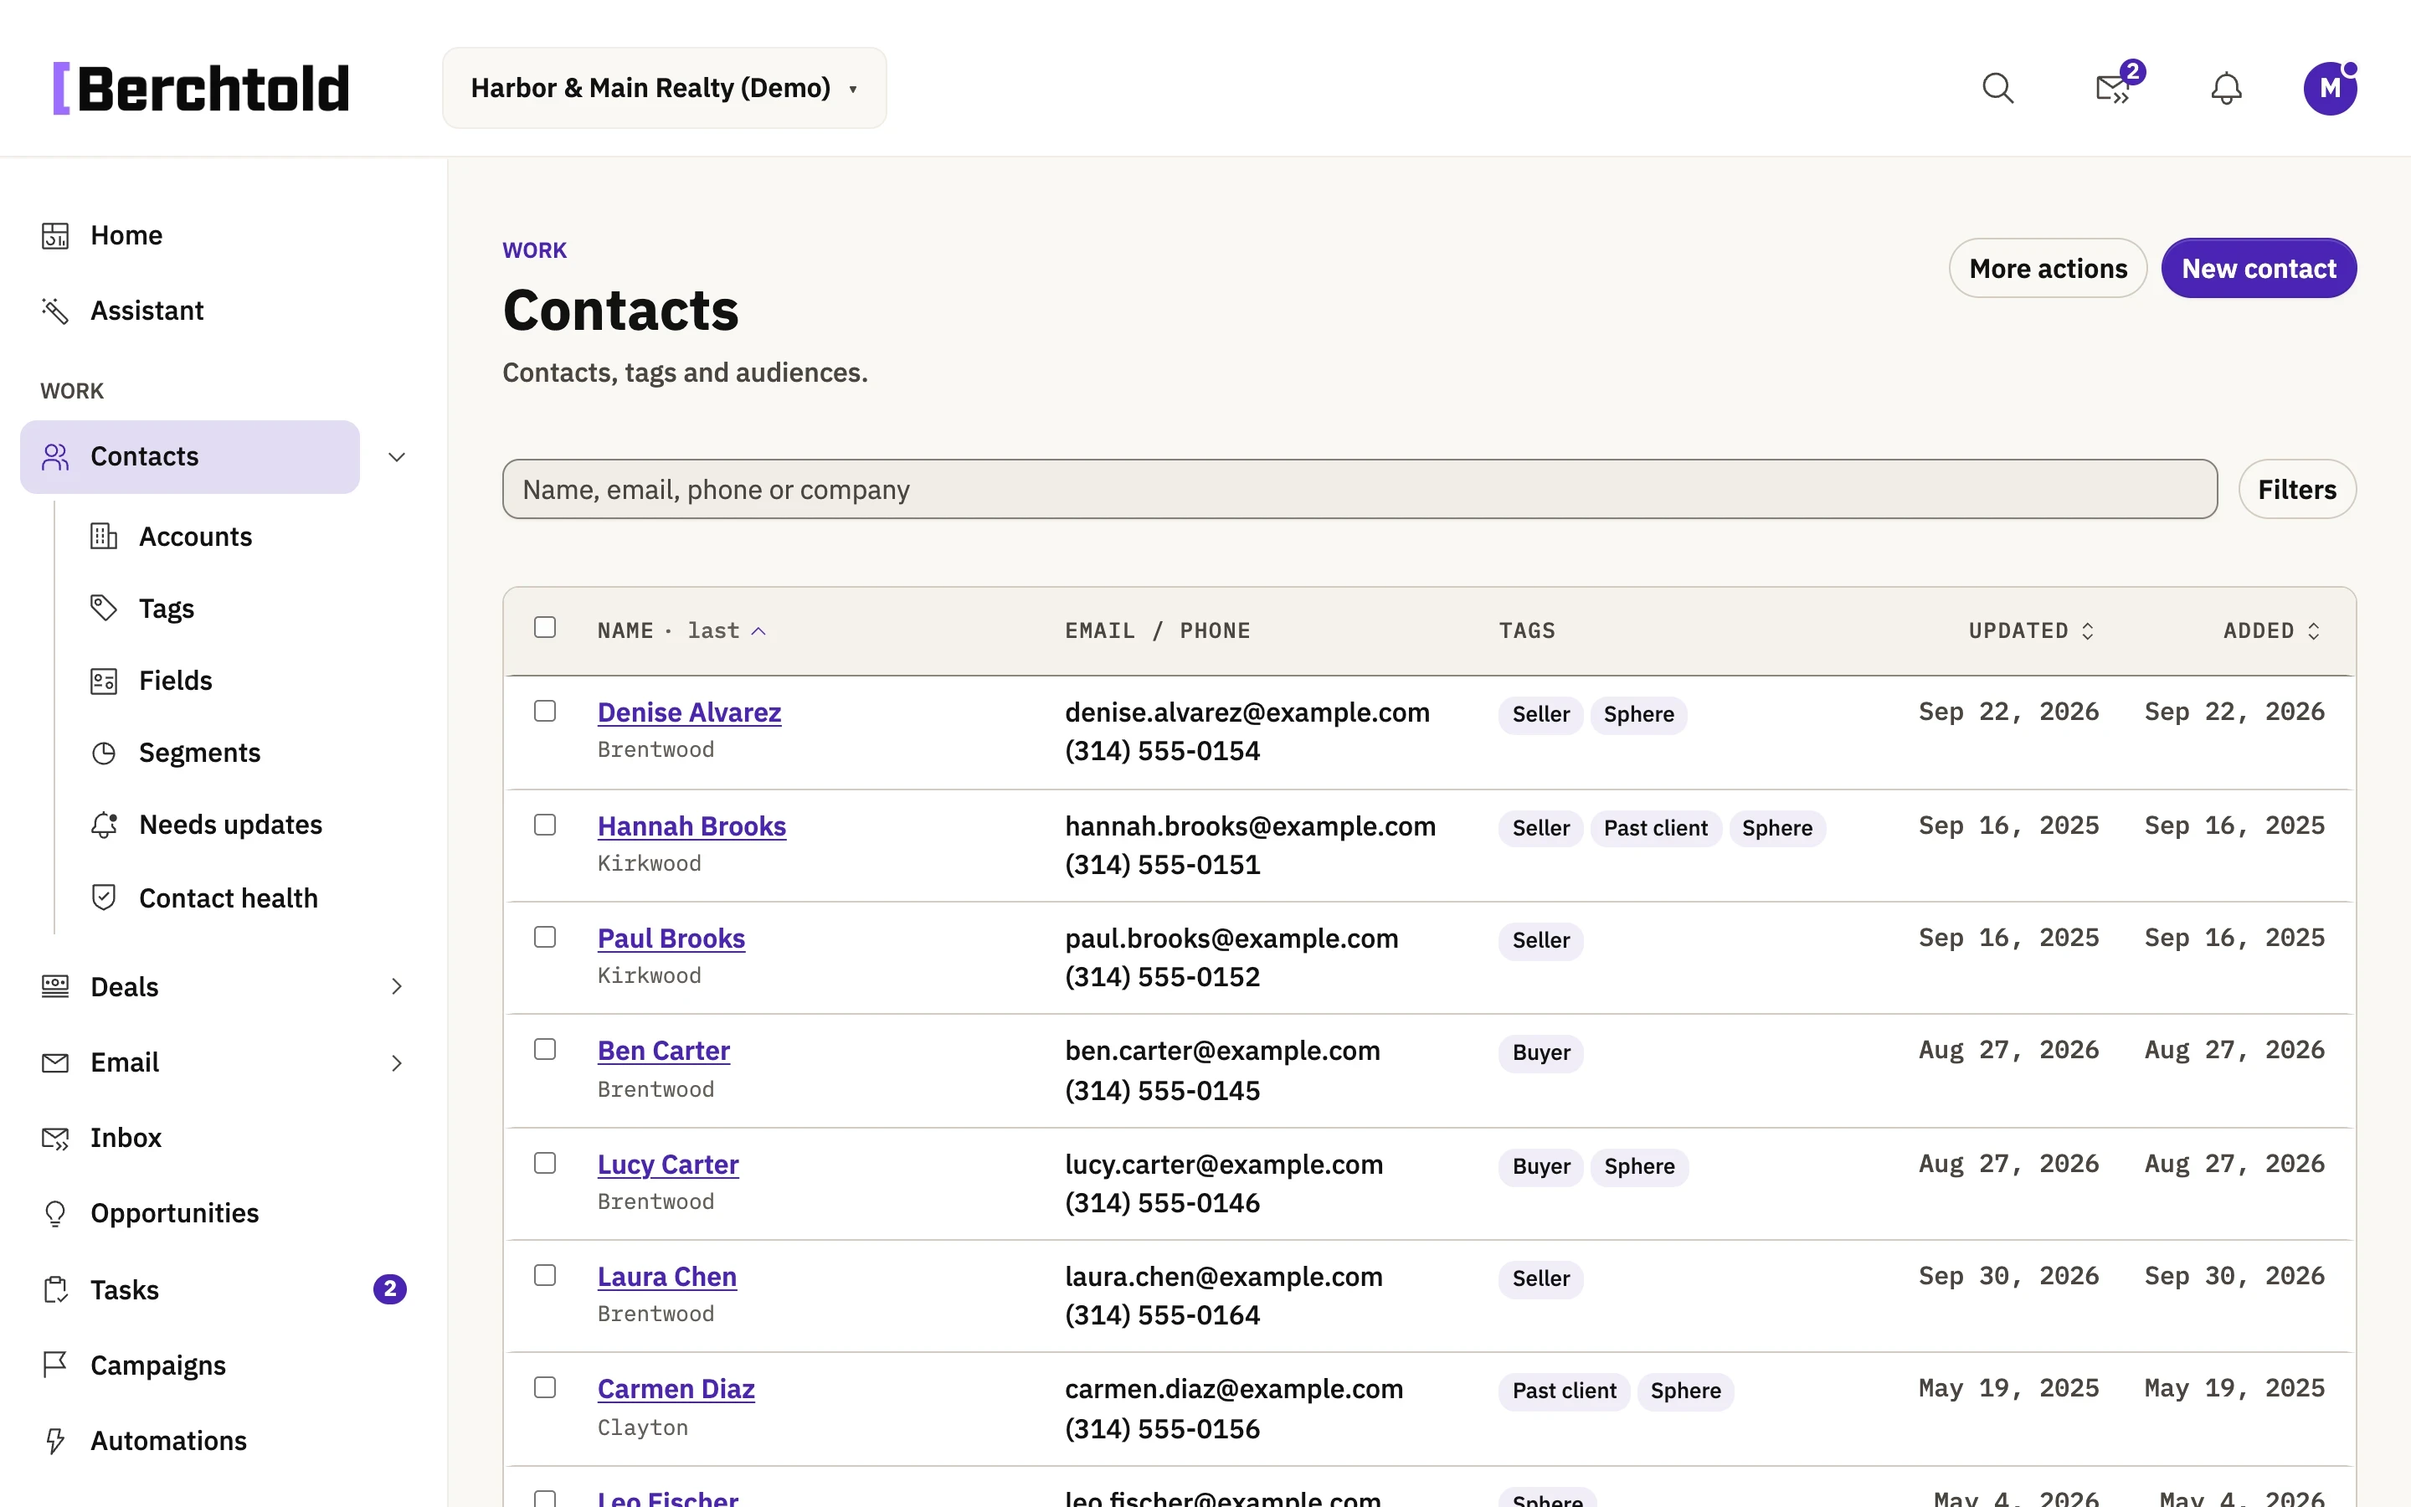
Task: Check the Carmen Diaz row checkbox
Action: pos(545,1387)
